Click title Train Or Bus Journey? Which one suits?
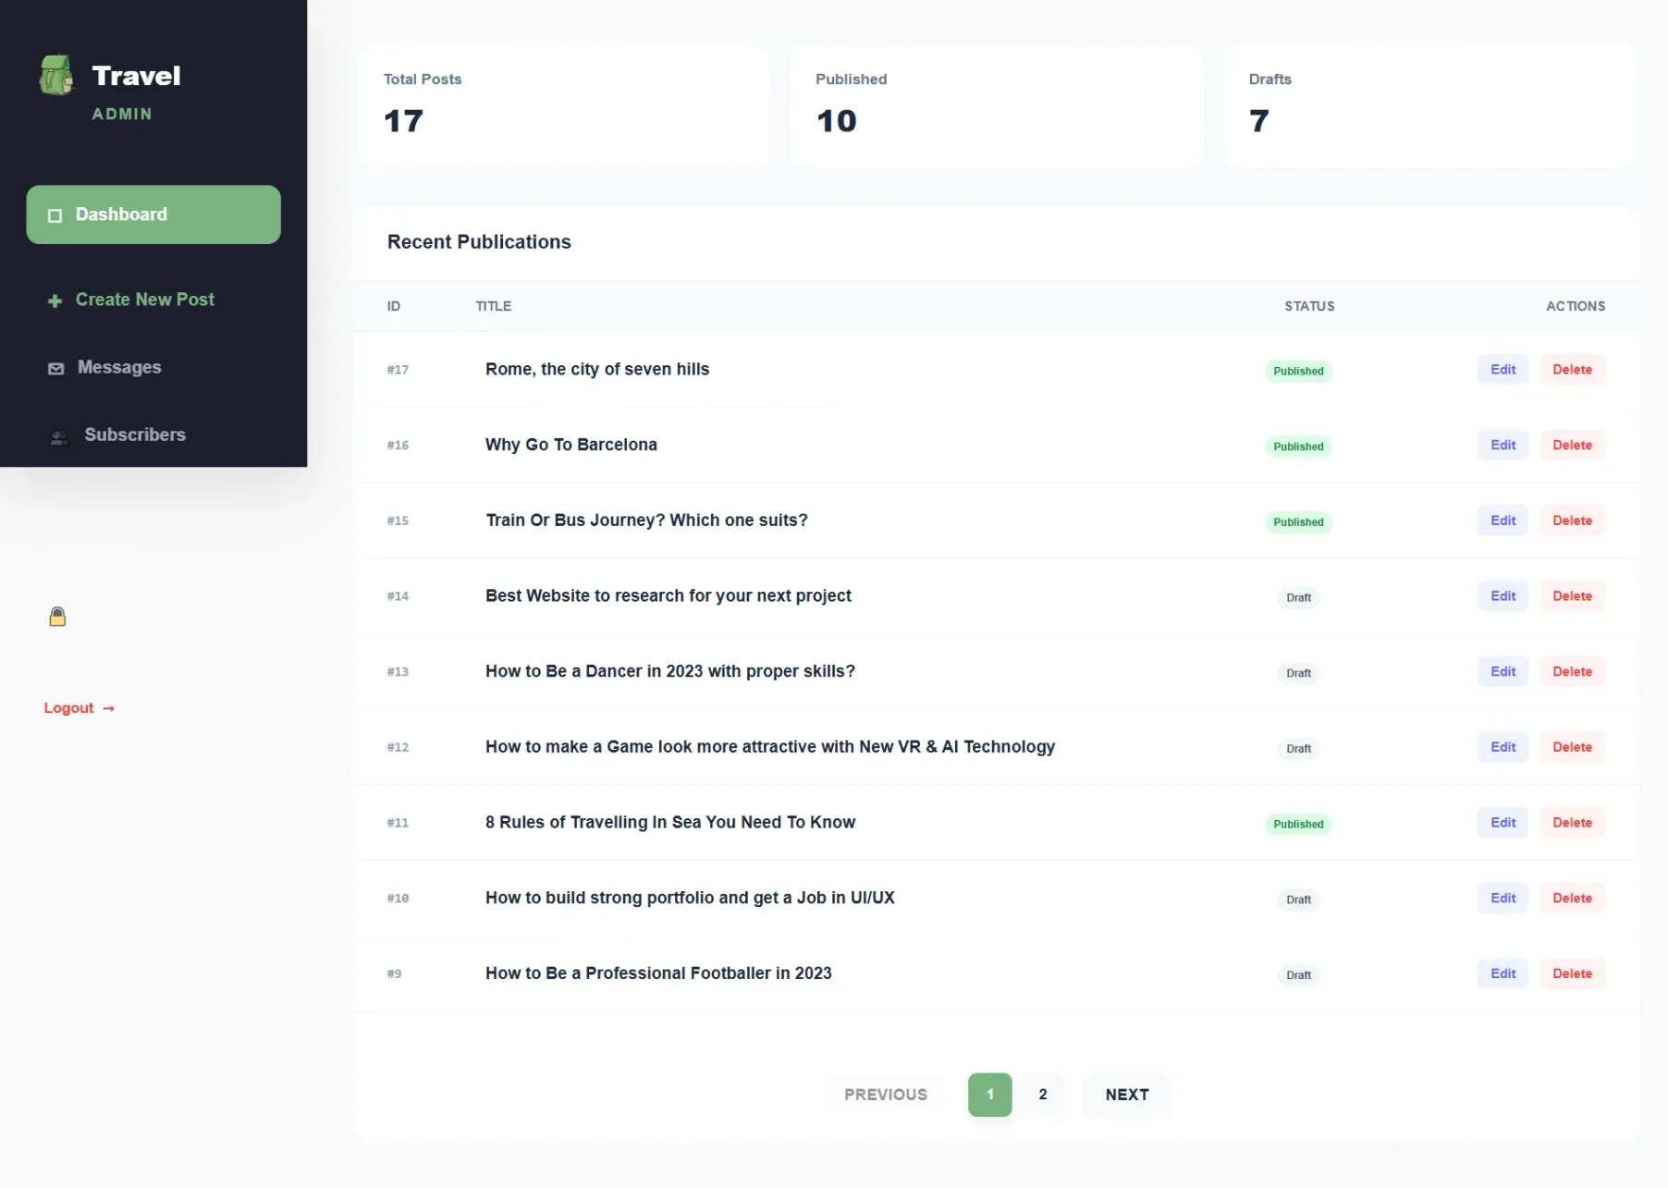The width and height of the screenshot is (1668, 1188). [x=646, y=521]
